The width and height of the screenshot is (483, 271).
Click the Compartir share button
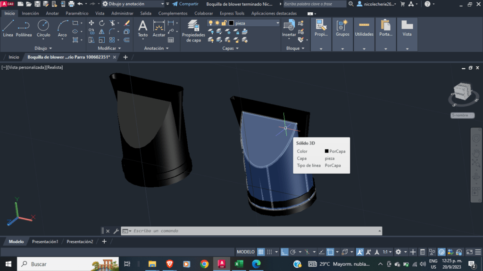pos(185,4)
